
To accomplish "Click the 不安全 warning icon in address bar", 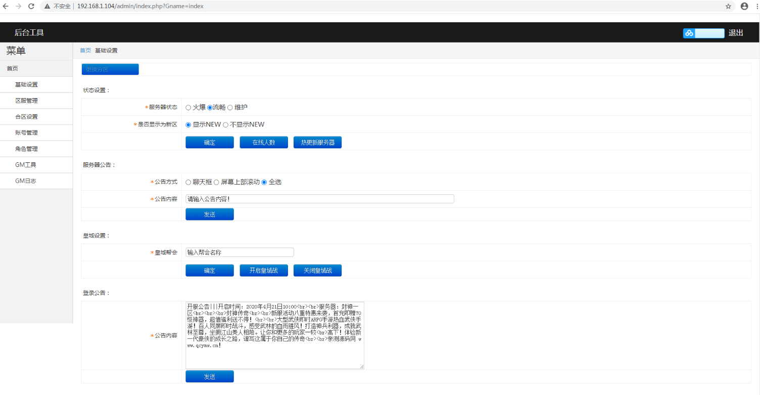I will tap(47, 6).
